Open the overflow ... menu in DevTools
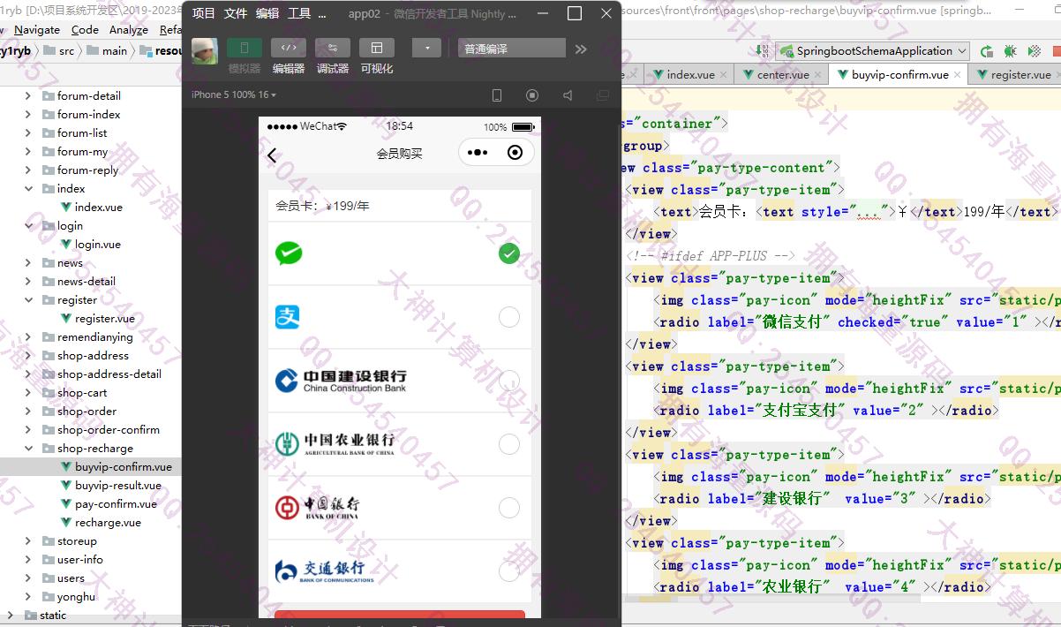The image size is (1061, 627). [322, 13]
